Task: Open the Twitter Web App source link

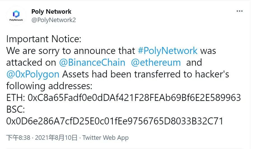Action: tap(105, 138)
